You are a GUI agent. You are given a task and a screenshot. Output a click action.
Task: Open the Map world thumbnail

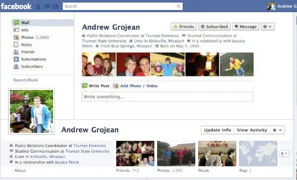click(x=258, y=153)
